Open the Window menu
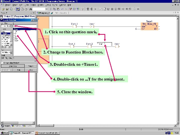 point(62,5)
